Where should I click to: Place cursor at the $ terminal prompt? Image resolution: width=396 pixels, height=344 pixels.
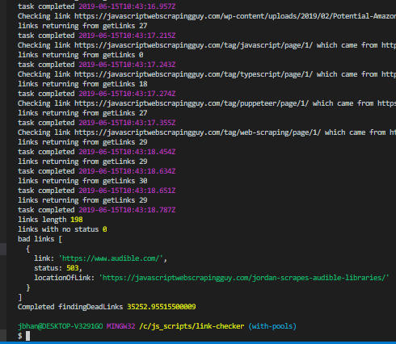pos(27,336)
